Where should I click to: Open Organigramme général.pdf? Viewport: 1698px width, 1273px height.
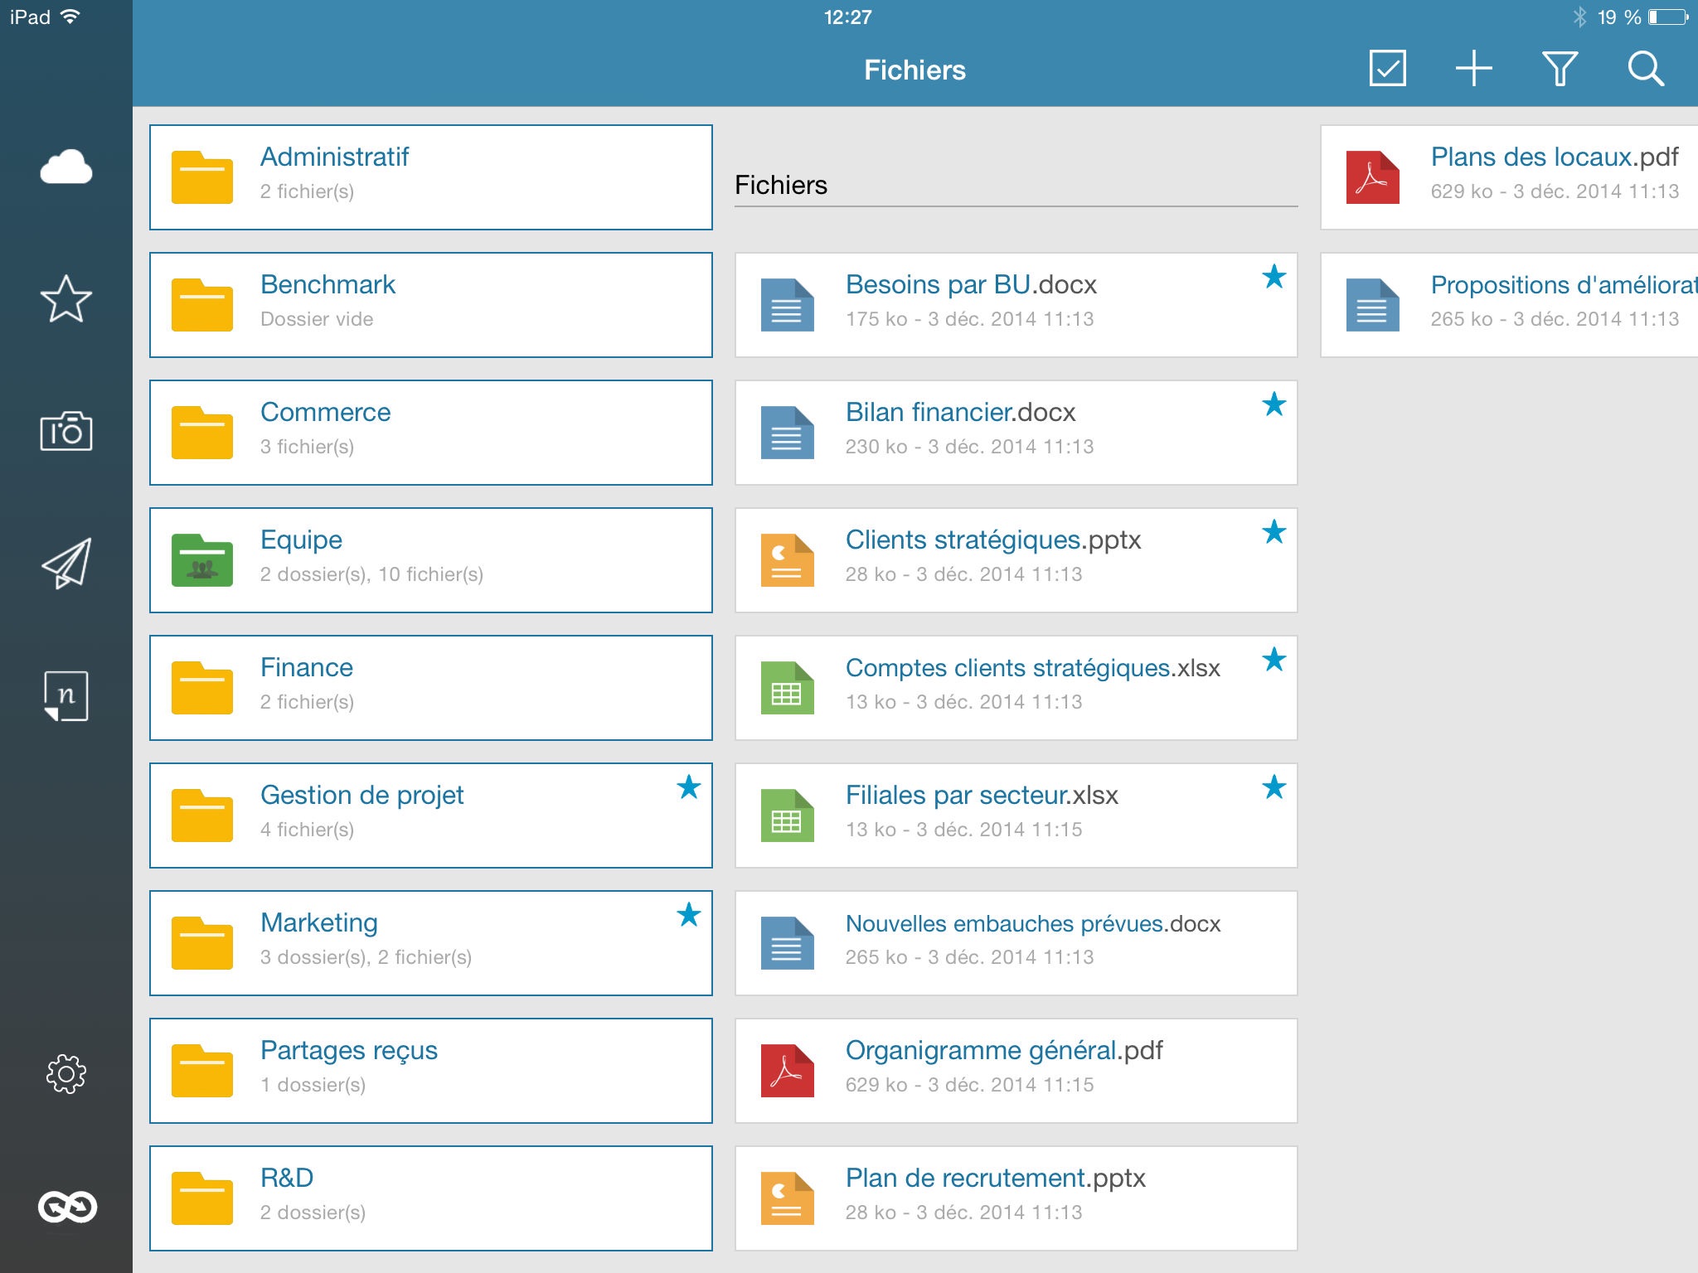pyautogui.click(x=1016, y=1071)
